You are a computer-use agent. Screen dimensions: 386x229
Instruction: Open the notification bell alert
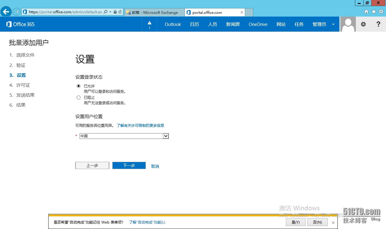click(149, 24)
